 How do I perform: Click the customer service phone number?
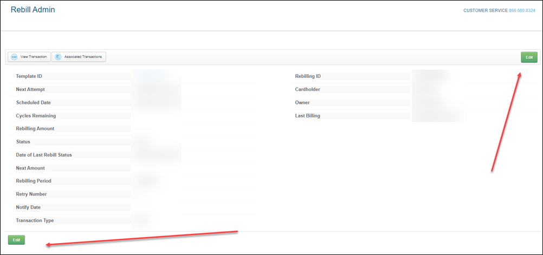coord(522,10)
